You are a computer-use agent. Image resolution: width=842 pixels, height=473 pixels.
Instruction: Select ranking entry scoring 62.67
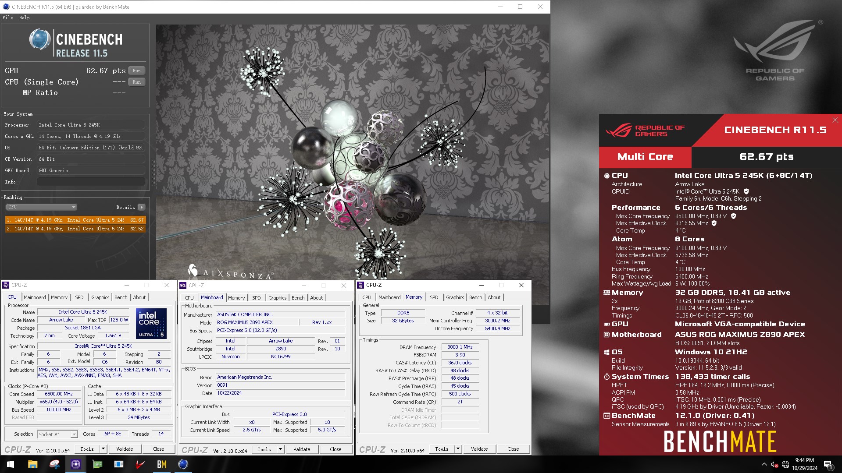(x=75, y=220)
